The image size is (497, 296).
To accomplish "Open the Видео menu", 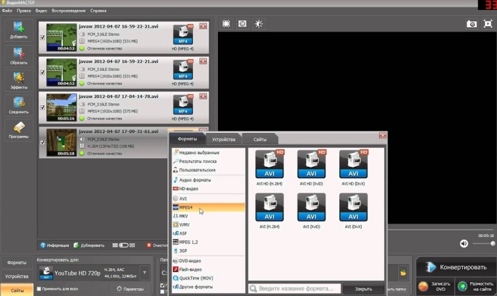I will (x=41, y=11).
